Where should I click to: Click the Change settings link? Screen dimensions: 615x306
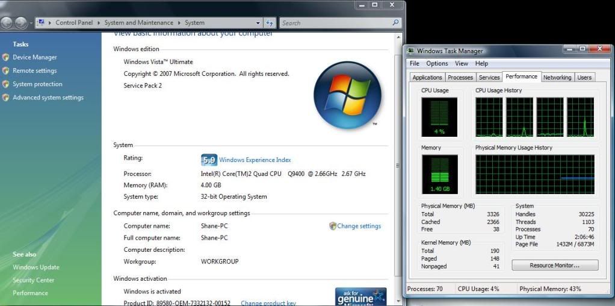click(359, 226)
